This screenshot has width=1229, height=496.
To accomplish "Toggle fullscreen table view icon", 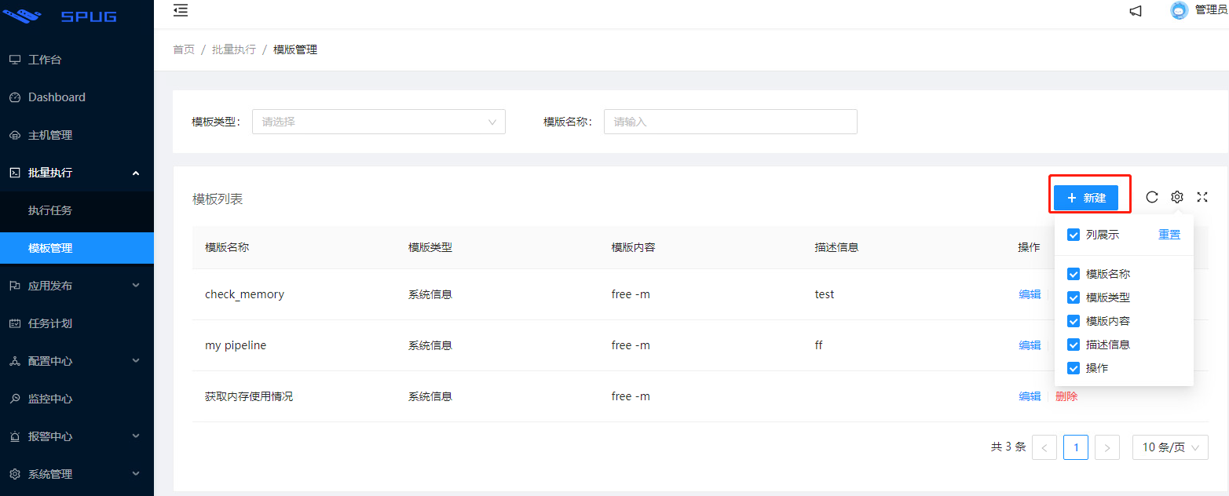I will 1202,197.
